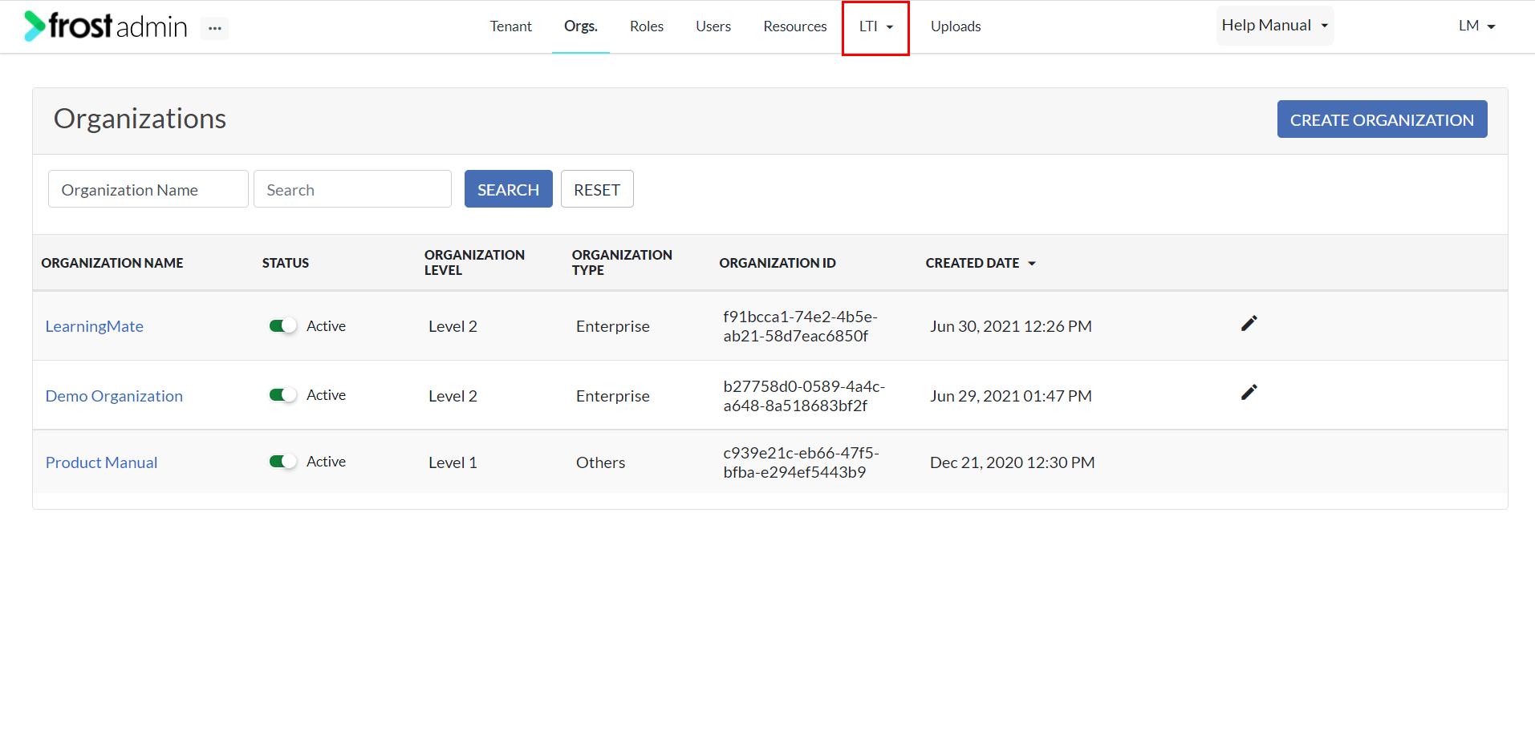Disable the Demo Organization status switch
The width and height of the screenshot is (1535, 755).
282,394
